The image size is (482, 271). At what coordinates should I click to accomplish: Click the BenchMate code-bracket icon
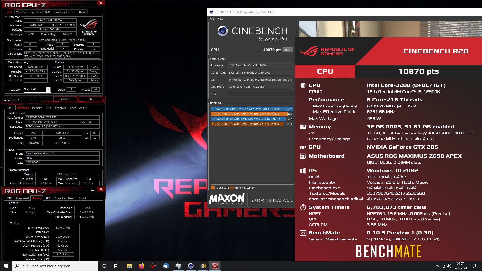pos(303,233)
